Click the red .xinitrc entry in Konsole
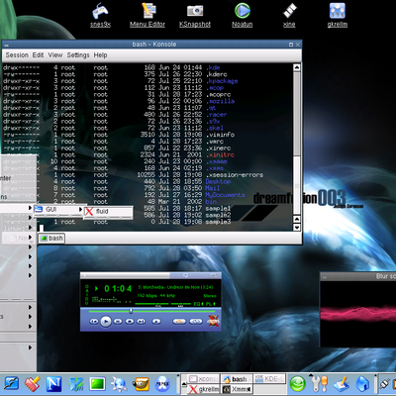This screenshot has height=396, width=396. pos(220,154)
